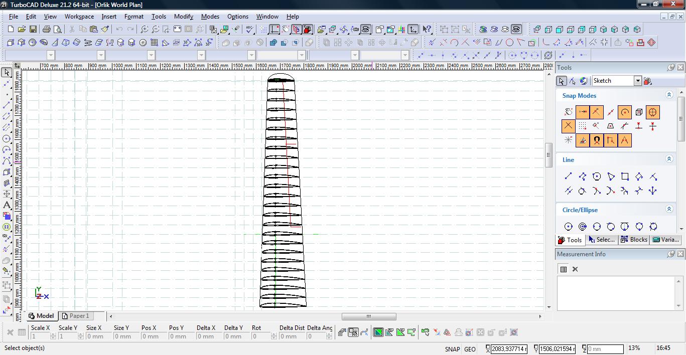Open the Workspace menu

(x=79, y=17)
